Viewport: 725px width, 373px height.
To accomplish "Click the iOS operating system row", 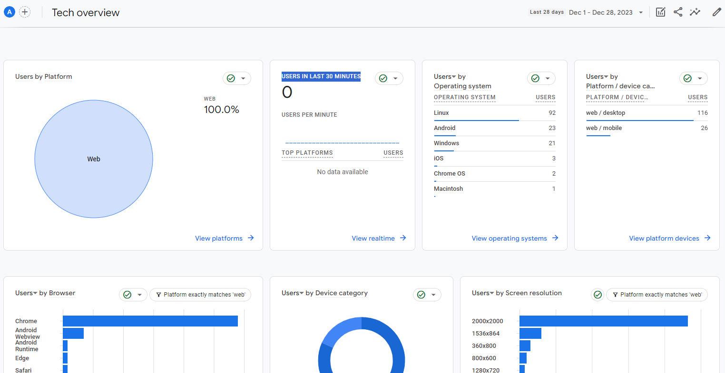I will point(495,159).
